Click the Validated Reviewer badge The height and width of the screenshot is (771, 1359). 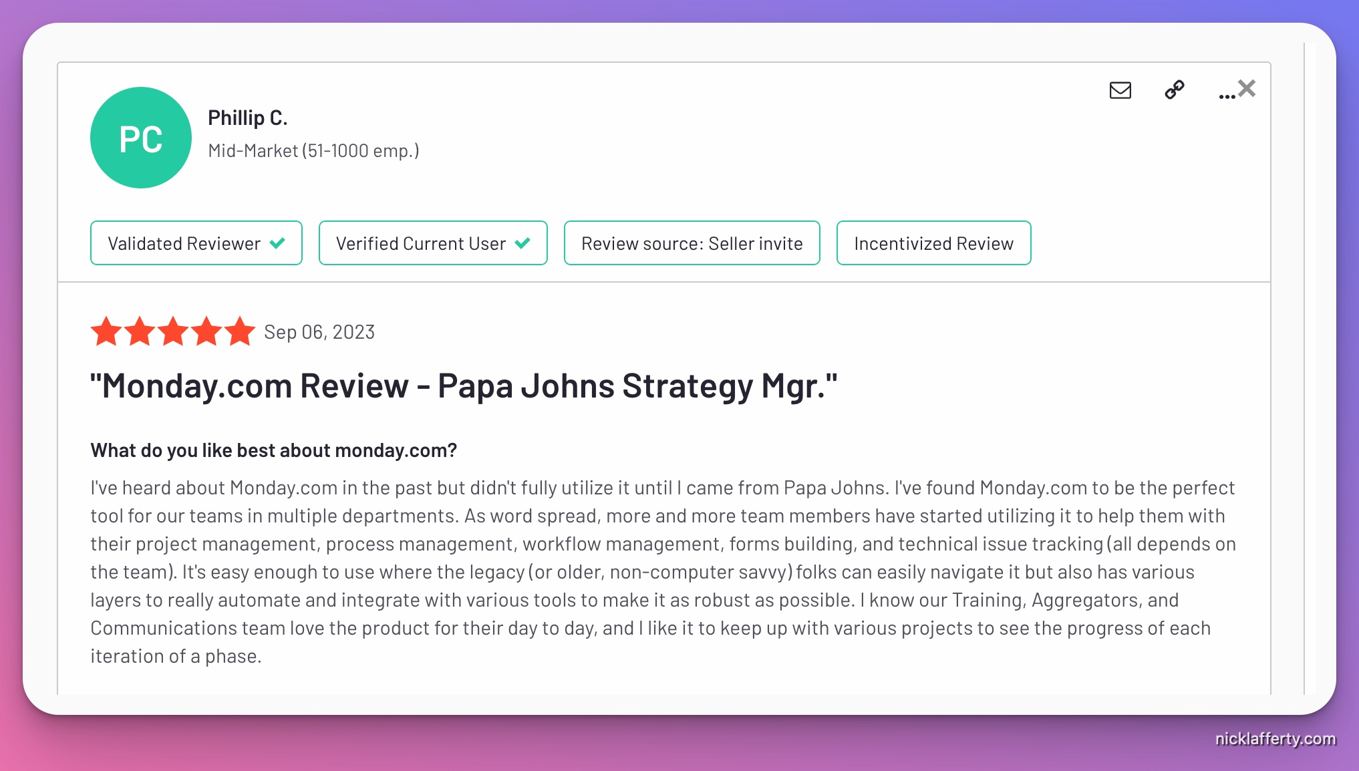click(x=196, y=243)
